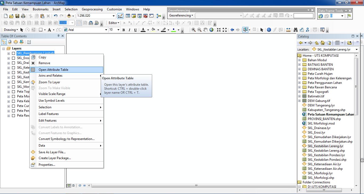Check the Peta Cur layer checkbox

13,106
